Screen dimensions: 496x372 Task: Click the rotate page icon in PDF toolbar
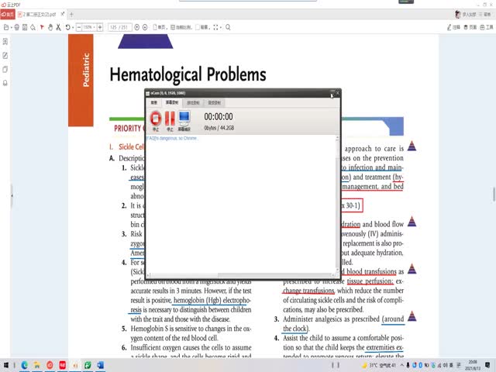click(68, 27)
